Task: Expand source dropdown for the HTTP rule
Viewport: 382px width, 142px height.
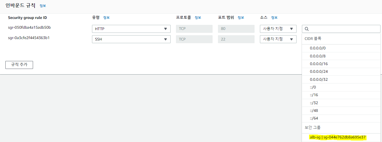Action: 278,29
